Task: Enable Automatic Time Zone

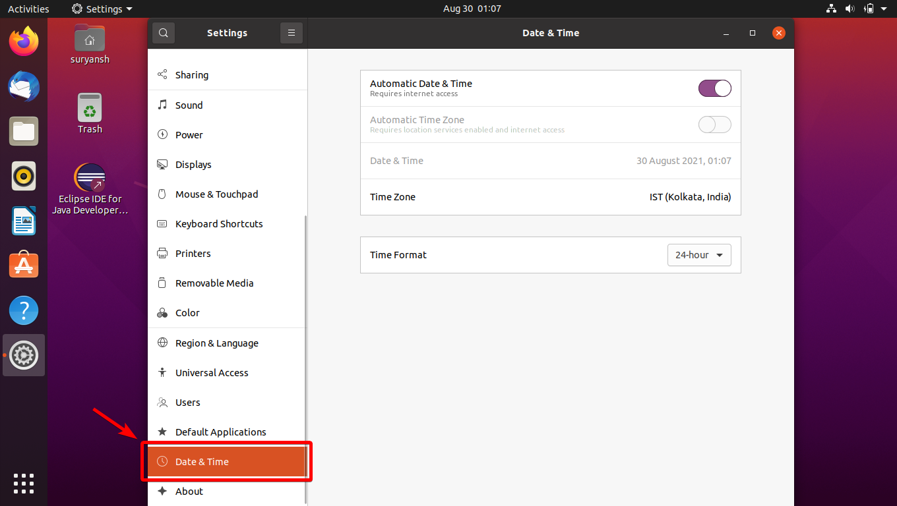Action: 714,125
